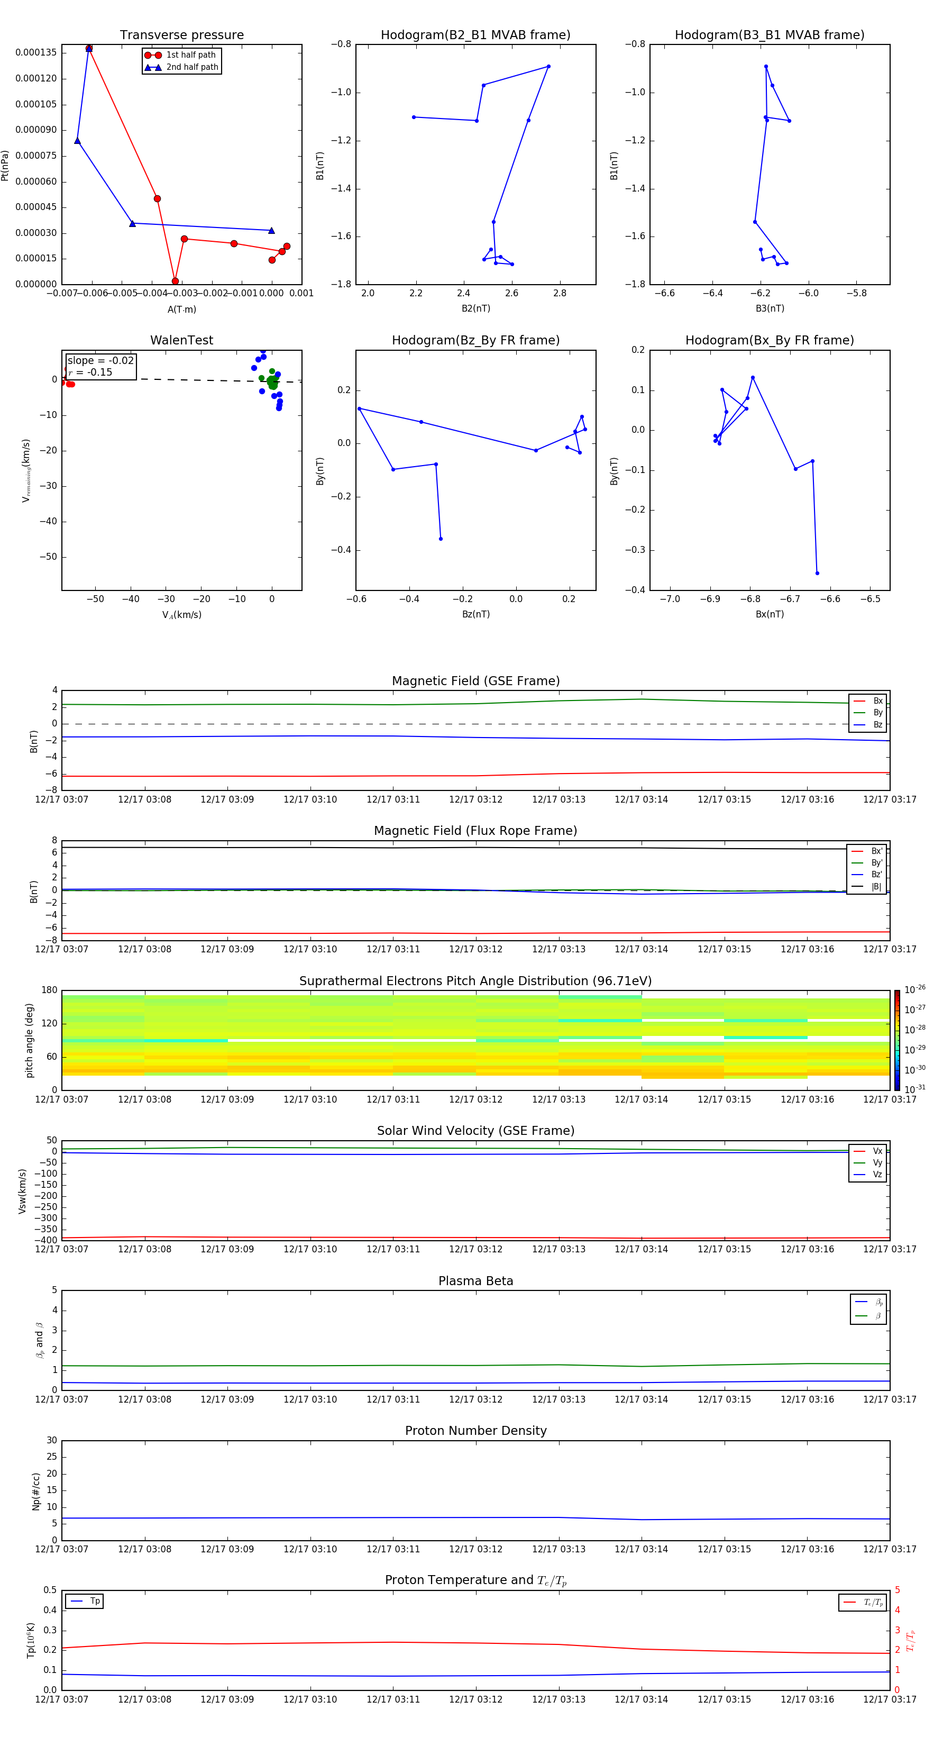
Task: Click the '12/17 03:12' tick under Proton Temperature plot
Action: point(475,1699)
